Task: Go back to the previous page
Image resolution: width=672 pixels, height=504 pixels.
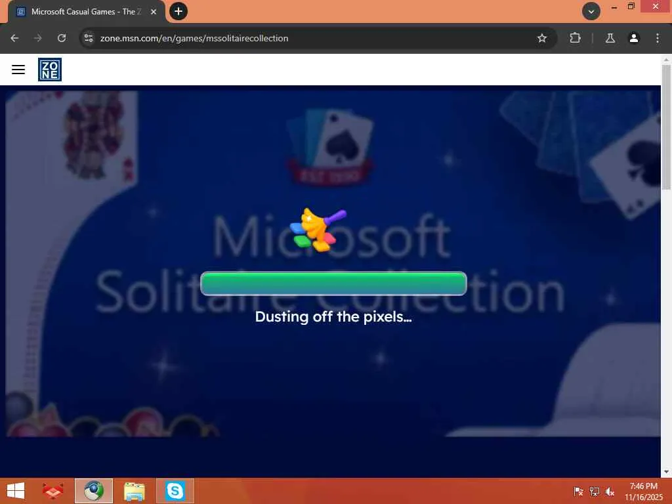Action: (14, 38)
